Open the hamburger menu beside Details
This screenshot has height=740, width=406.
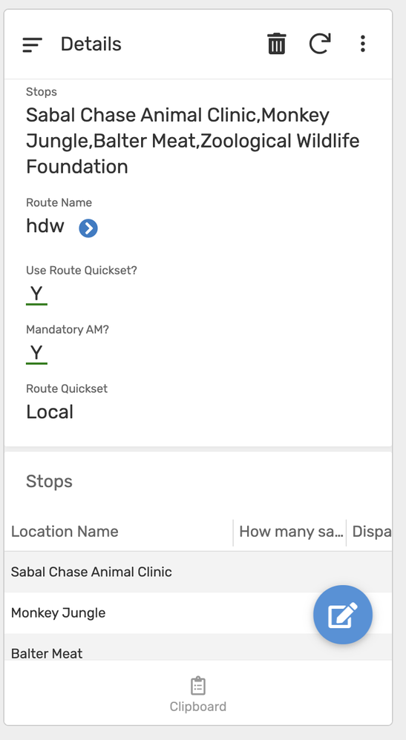[32, 44]
